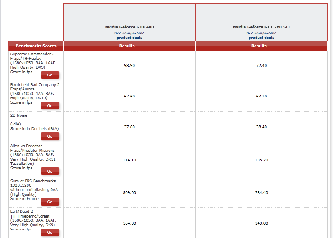See comparable product deals for GTX 480
Viewport: 333px width, 238px height.
(129, 36)
